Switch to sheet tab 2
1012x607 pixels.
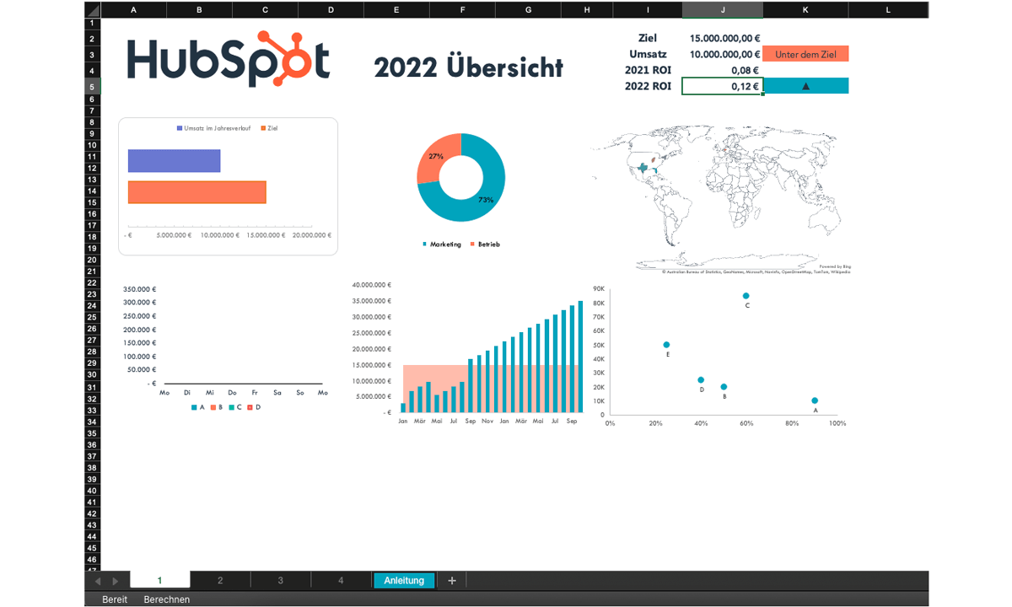[220, 580]
